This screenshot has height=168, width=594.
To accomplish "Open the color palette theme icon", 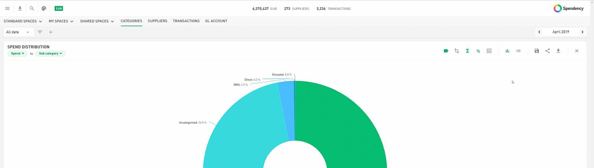I will tap(44, 9).
